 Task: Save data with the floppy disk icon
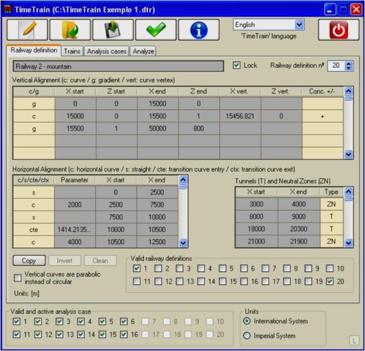[113, 30]
